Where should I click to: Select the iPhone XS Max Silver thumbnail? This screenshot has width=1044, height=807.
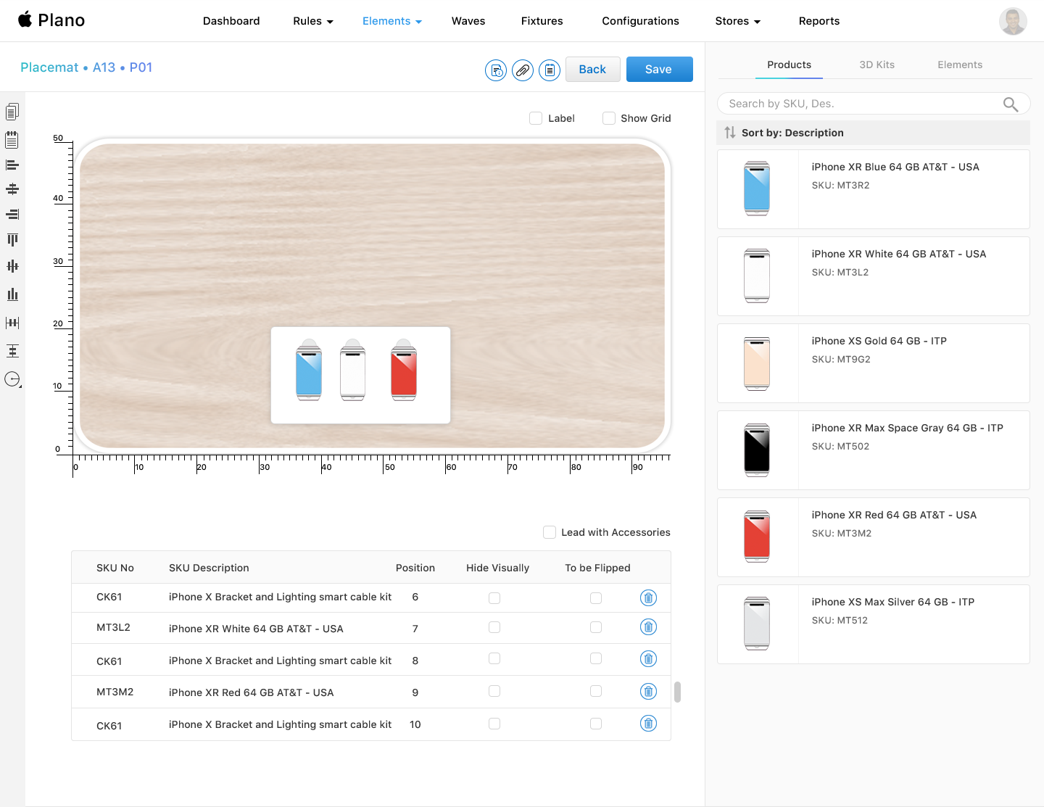click(757, 624)
